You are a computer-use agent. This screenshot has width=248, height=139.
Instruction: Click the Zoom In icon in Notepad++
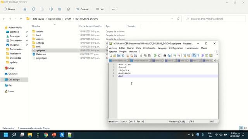pyautogui.click(x=175, y=56)
